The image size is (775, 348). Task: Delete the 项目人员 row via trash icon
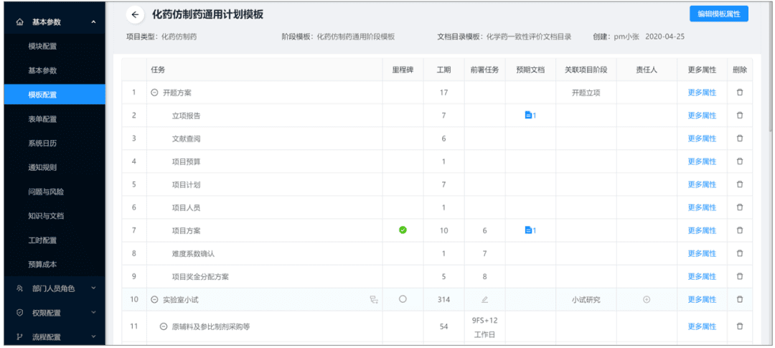pos(739,207)
